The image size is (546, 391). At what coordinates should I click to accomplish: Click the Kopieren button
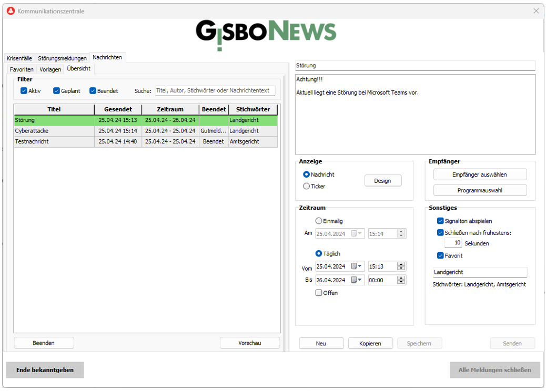click(x=370, y=343)
